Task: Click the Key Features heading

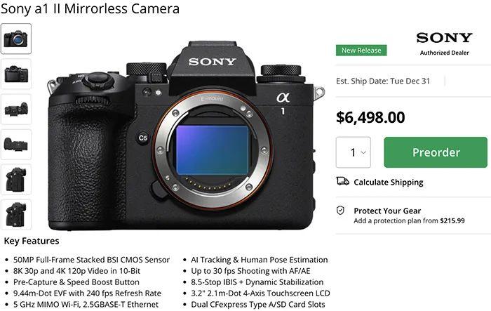Action: coord(31,241)
